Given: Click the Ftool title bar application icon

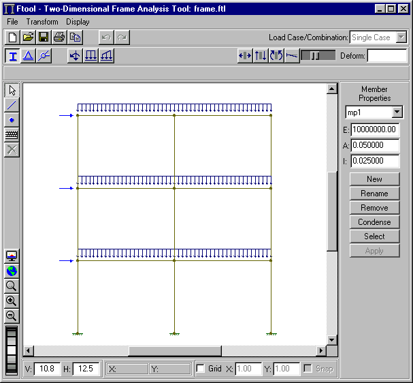Looking at the screenshot, I should pos(10,9).
